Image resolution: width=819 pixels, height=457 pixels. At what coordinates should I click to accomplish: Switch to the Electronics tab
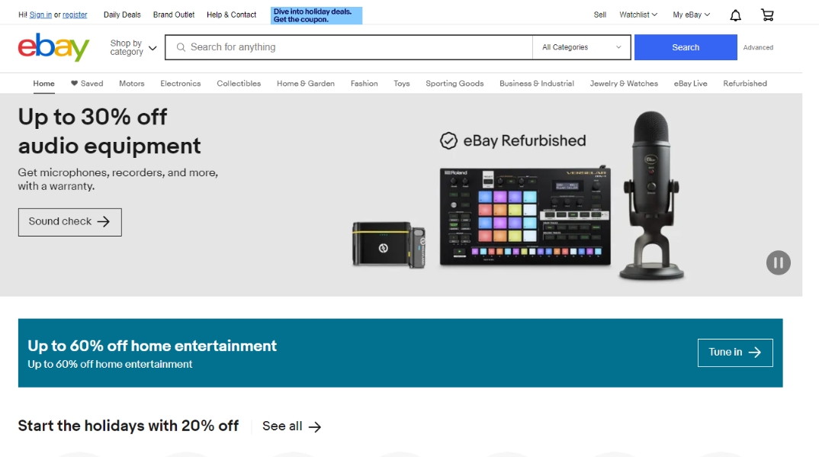click(x=180, y=83)
